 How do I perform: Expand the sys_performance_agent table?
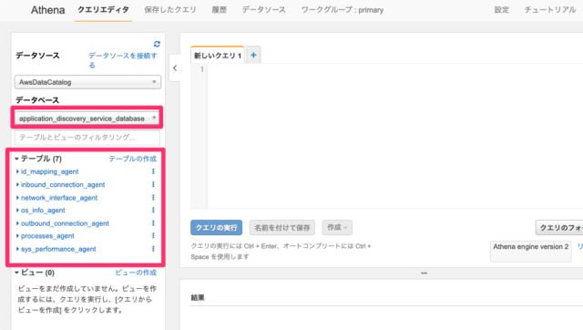17,249
